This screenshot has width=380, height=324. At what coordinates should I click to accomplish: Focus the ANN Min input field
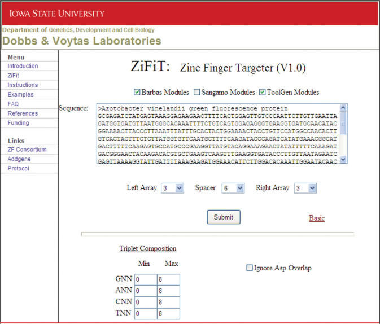pyautogui.click(x=146, y=291)
